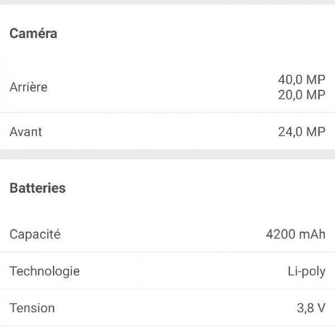
Task: Tap the 4200 mAh capacity value
Action: pos(295,234)
